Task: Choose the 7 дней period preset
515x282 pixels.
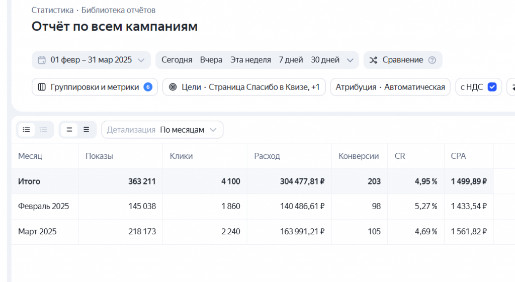Action: point(291,60)
